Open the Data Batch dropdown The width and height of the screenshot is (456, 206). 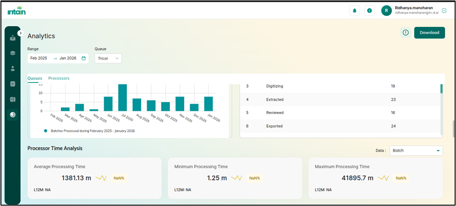(416, 150)
